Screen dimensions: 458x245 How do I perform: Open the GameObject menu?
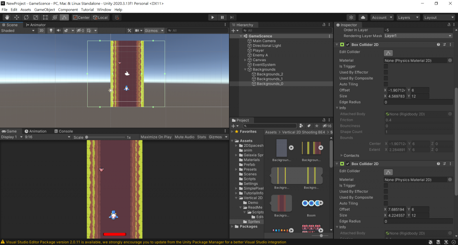(x=44, y=10)
